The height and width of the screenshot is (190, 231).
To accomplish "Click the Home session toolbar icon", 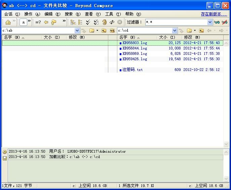I will click(x=8, y=22).
